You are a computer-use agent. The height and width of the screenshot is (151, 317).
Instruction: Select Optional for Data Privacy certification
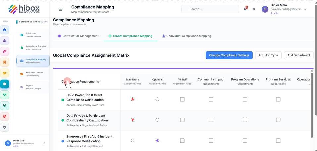pos(157,120)
